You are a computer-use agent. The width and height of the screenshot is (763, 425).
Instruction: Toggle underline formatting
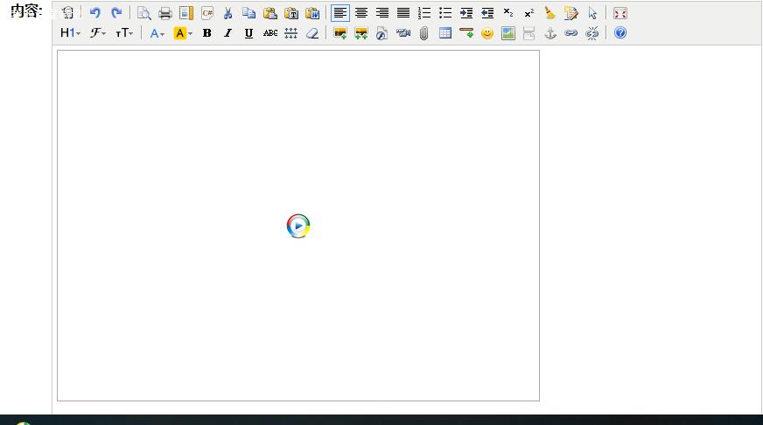pyautogui.click(x=248, y=33)
